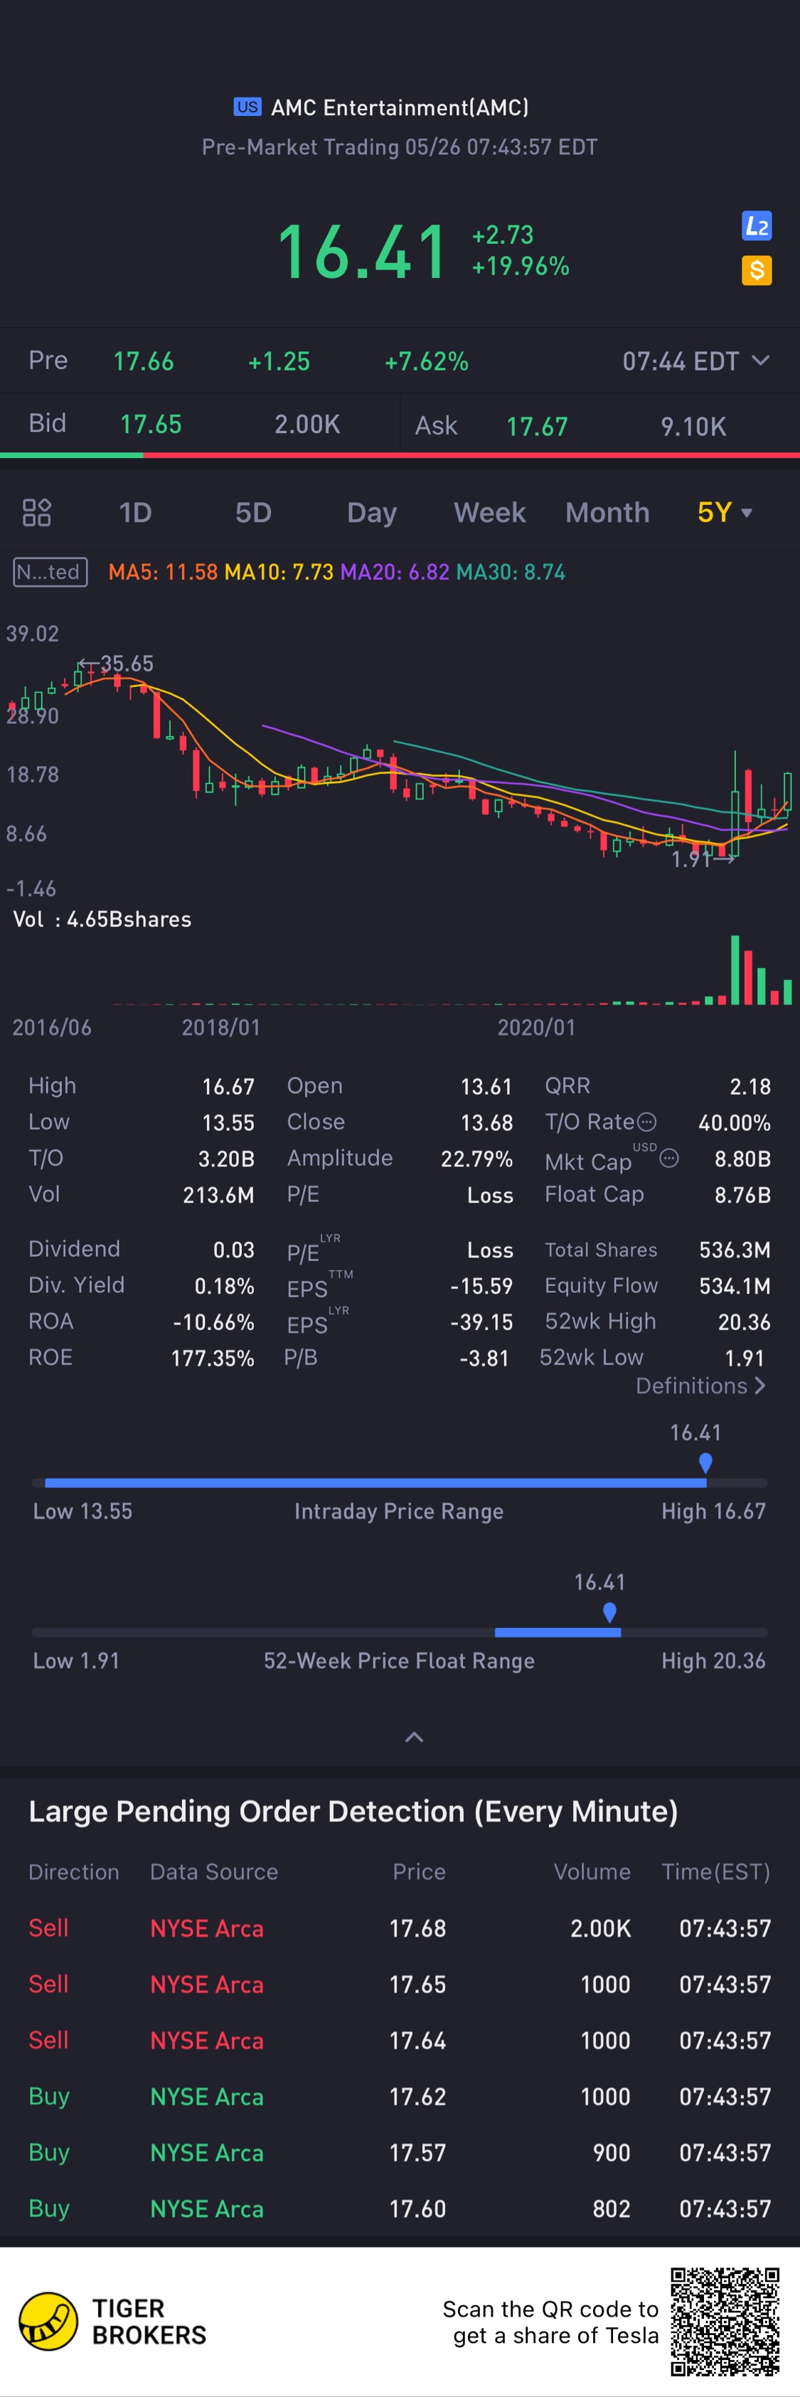This screenshot has height=2397, width=800.
Task: Toggle the N...ted price adjustment box
Action: click(x=50, y=571)
